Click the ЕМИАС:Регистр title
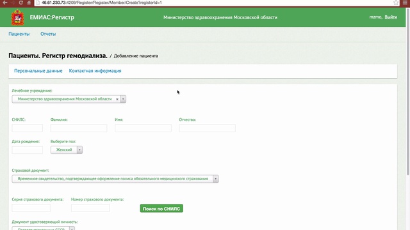Image resolution: width=410 pixels, height=230 pixels. tap(52, 17)
